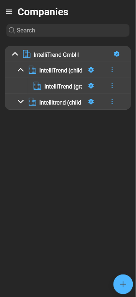Click IntelliTrend GmbH building icon
Screen dimensions: 136x297
tap(26, 54)
